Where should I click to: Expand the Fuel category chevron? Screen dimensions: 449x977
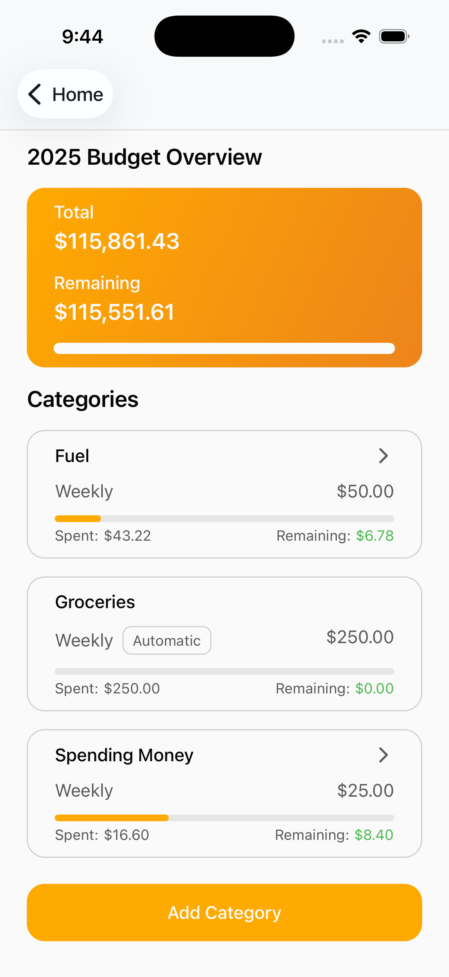tap(383, 455)
